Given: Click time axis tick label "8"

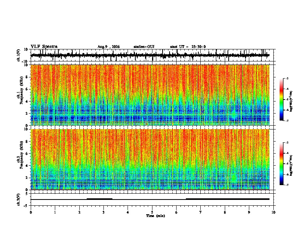Looking at the screenshot, I should coord(225,212).
